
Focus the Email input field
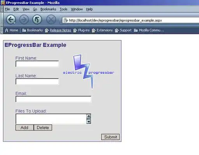(x=53, y=99)
